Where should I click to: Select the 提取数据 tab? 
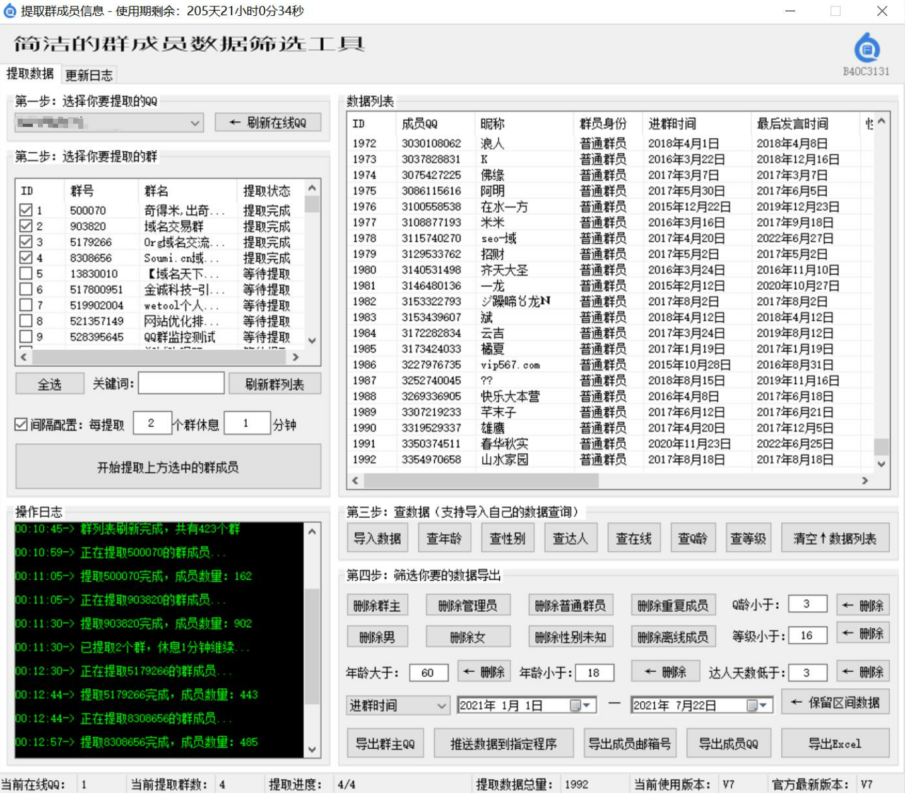(x=30, y=74)
